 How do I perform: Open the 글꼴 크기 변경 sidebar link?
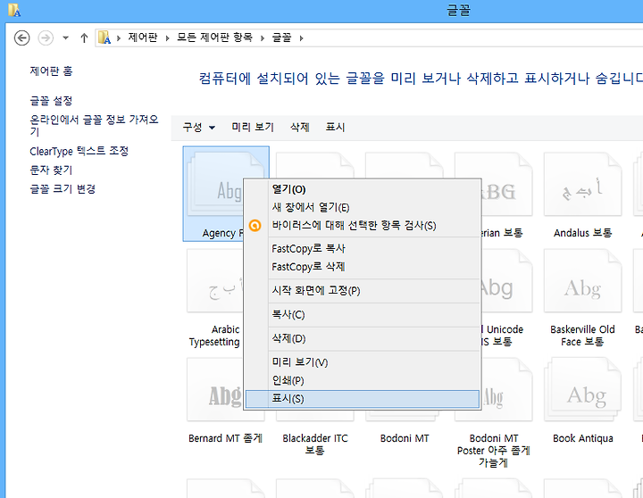coord(63,188)
